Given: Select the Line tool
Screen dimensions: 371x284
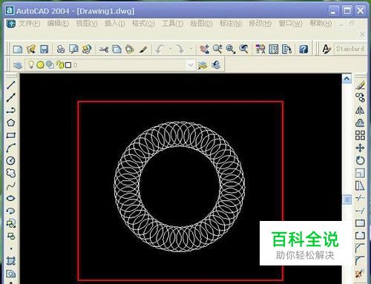Looking at the screenshot, I should (10, 85).
